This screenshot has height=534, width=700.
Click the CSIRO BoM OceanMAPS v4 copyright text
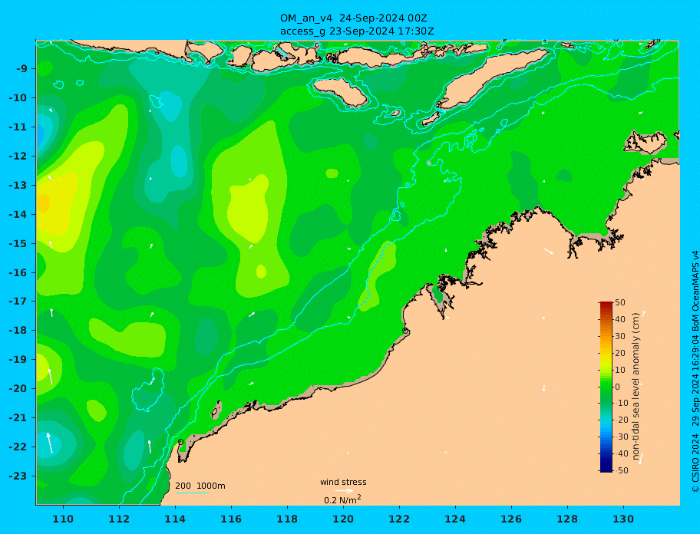695,371
